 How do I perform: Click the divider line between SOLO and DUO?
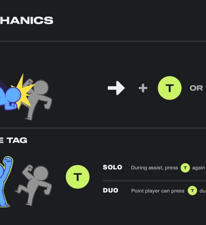154,181
